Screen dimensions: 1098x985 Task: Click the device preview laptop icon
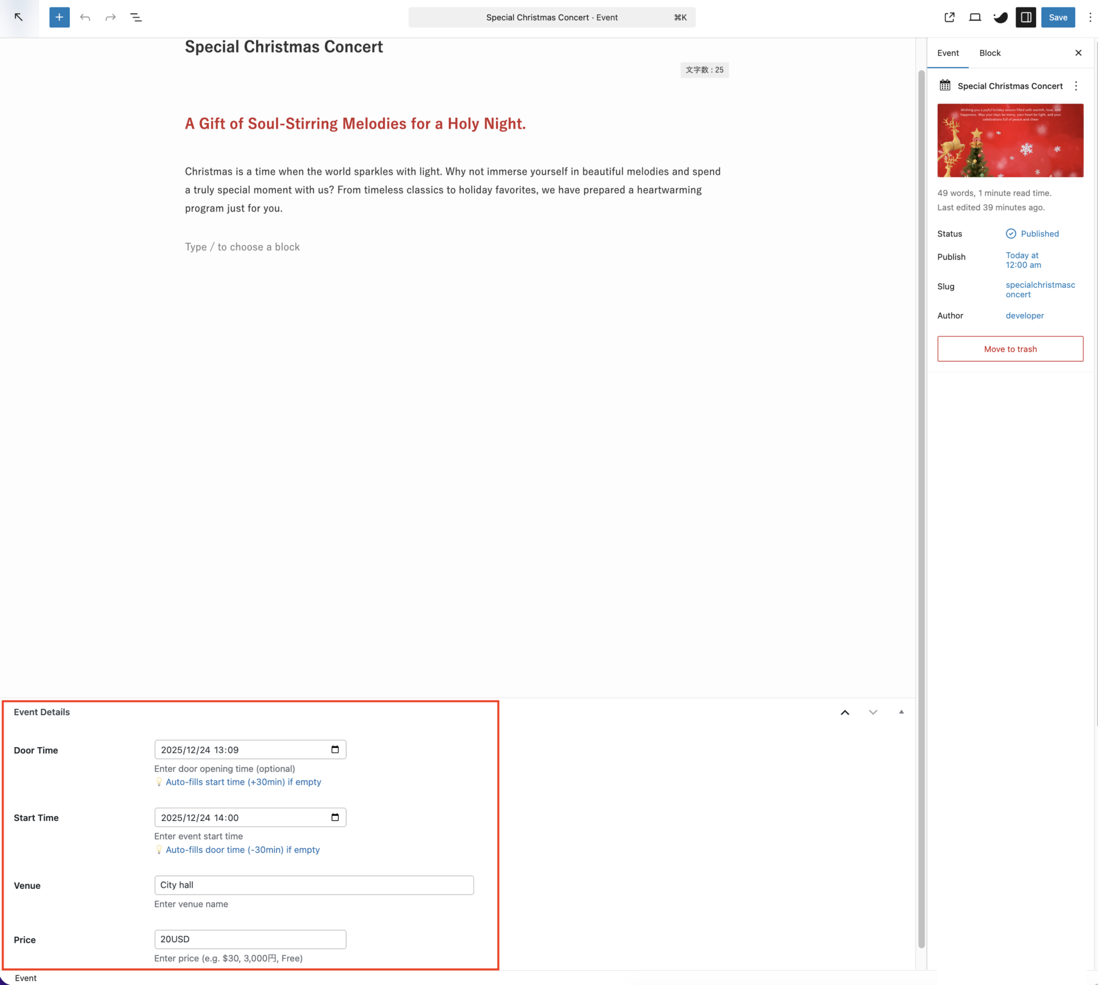coord(975,17)
